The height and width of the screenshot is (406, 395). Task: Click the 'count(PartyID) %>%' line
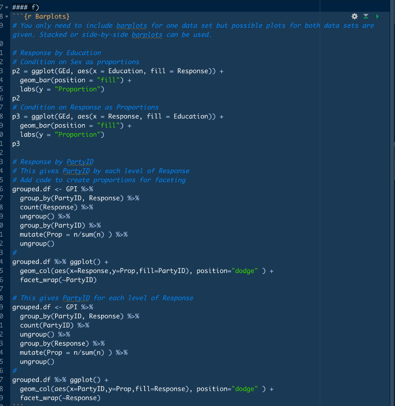click(x=55, y=326)
